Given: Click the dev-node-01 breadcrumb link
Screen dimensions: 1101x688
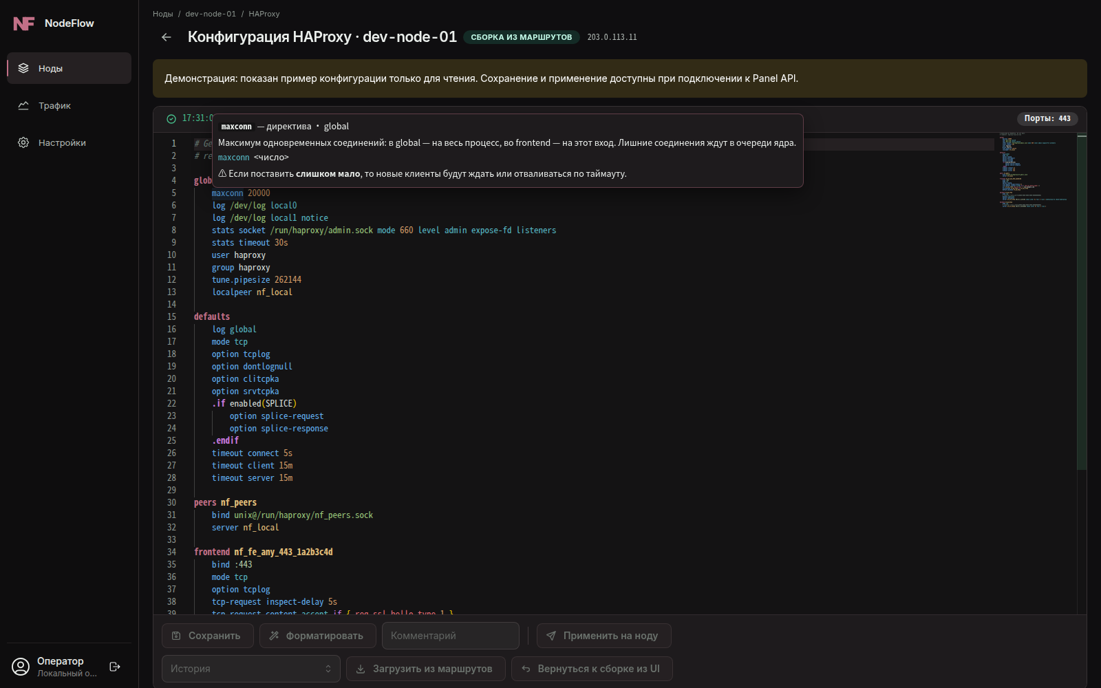Looking at the screenshot, I should tap(211, 14).
